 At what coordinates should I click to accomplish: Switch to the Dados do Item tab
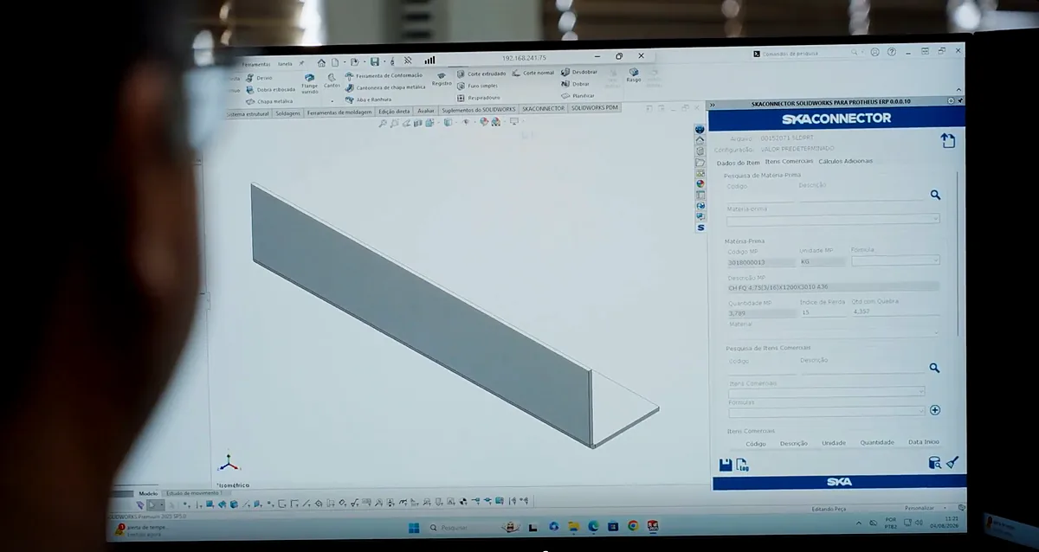[x=738, y=163]
